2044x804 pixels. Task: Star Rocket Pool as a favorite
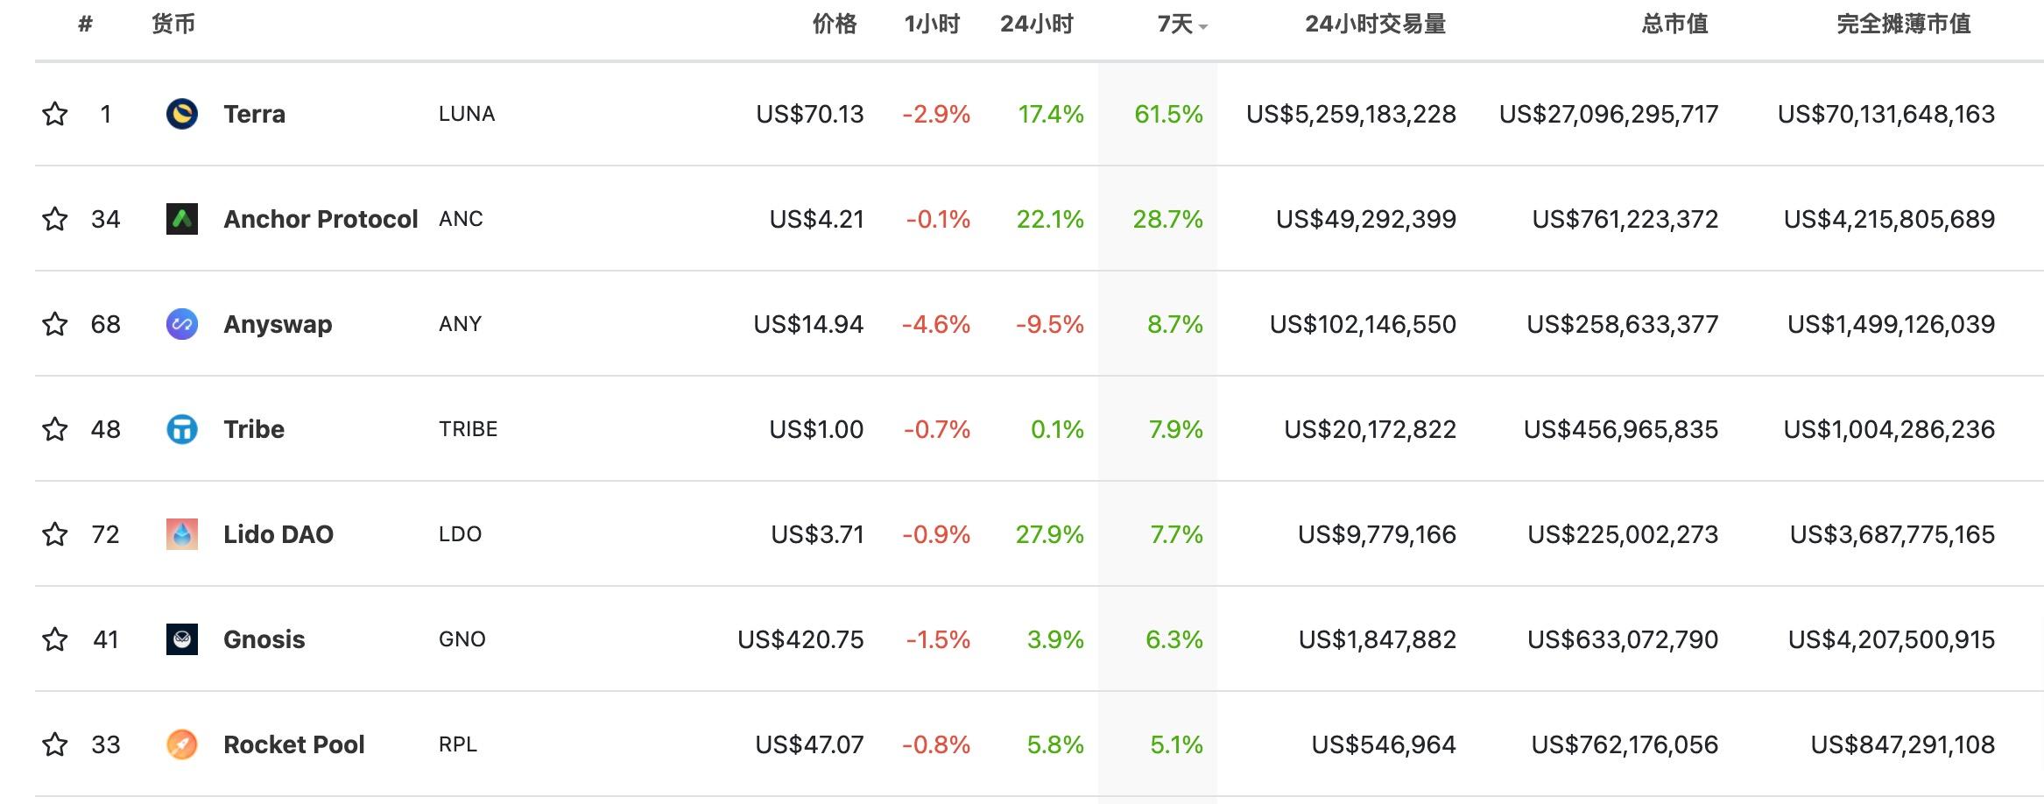click(x=55, y=744)
